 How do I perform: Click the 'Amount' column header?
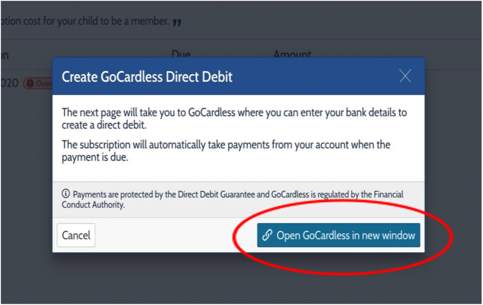click(292, 55)
